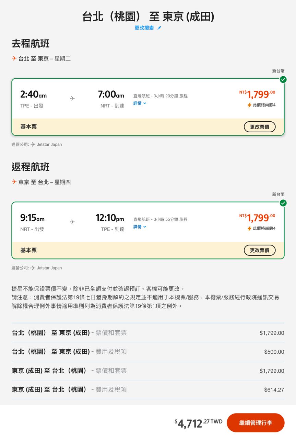Viewport: 296px width, 440px height.
Task: Click lightning icon on outbound flight price
Action: coord(249,105)
